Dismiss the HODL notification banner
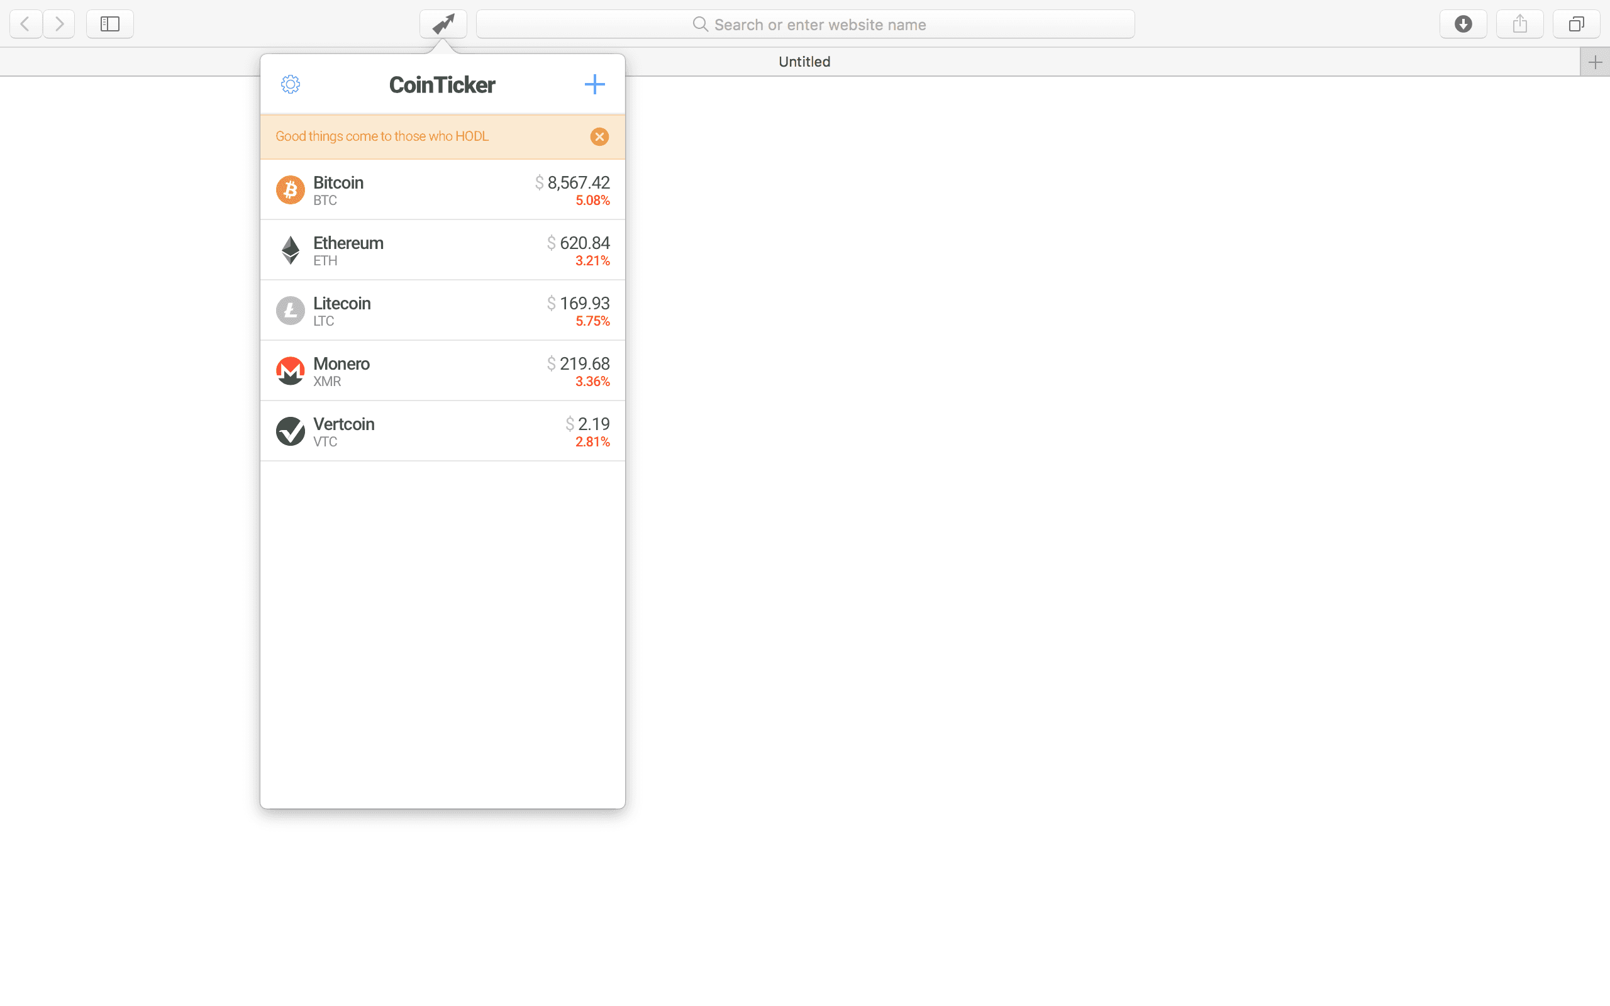Viewport: 1610px width, 1006px height. click(599, 136)
